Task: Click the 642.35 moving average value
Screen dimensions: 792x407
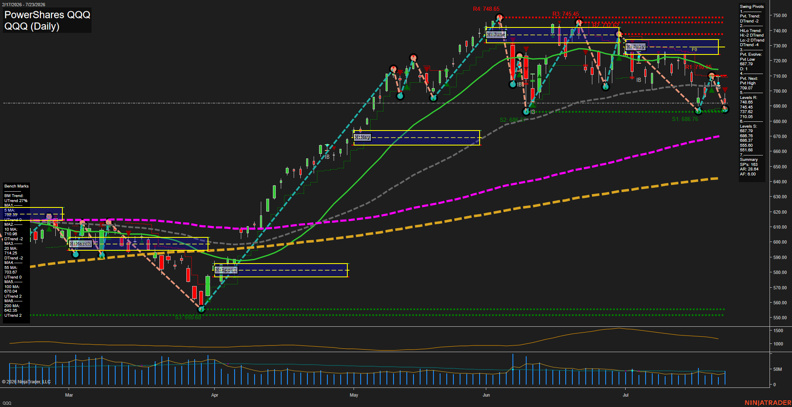Action: (x=11, y=311)
